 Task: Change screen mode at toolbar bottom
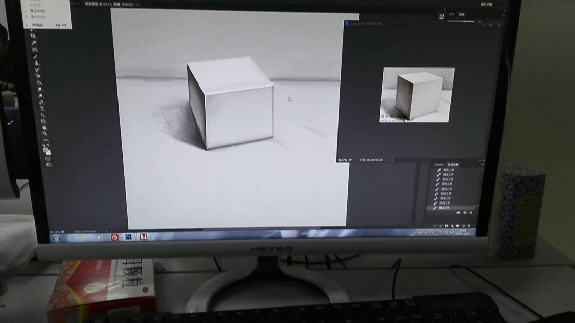pyautogui.click(x=48, y=165)
